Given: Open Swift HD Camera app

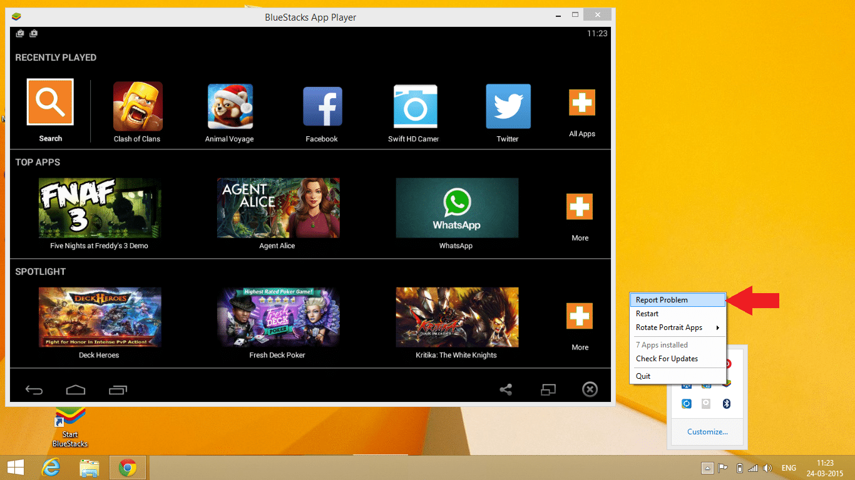Looking at the screenshot, I should coord(415,106).
